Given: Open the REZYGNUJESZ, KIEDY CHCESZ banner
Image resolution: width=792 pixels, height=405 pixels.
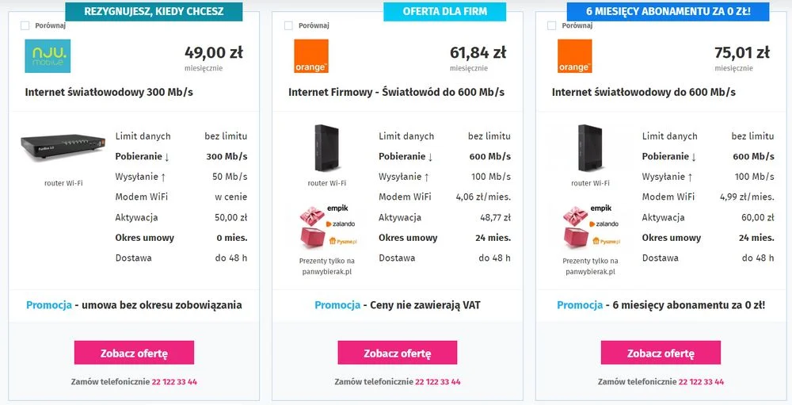Looking at the screenshot, I should tap(154, 12).
